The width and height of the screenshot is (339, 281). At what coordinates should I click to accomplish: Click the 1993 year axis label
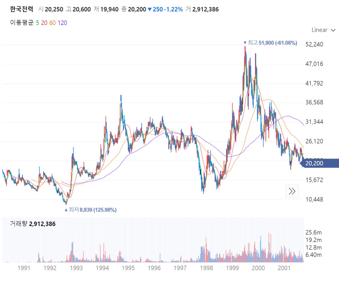pos(76,268)
